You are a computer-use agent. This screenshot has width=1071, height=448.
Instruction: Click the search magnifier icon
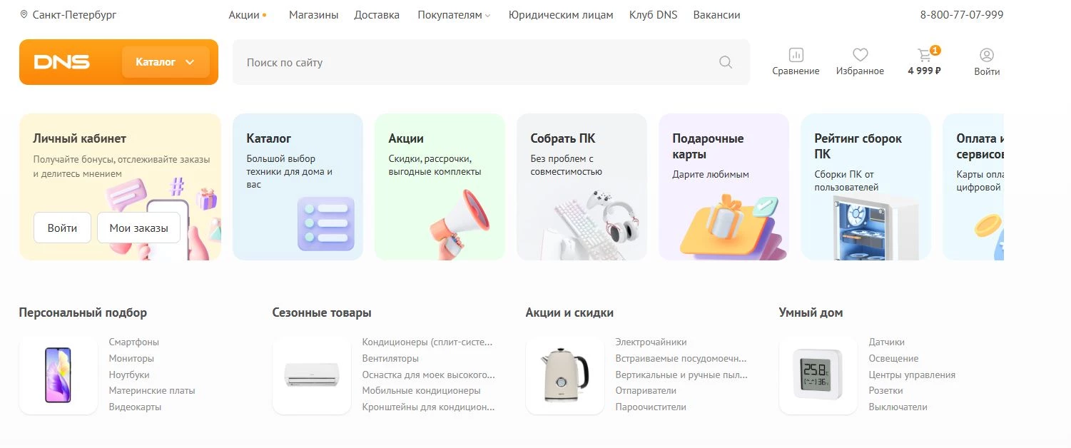(x=725, y=62)
